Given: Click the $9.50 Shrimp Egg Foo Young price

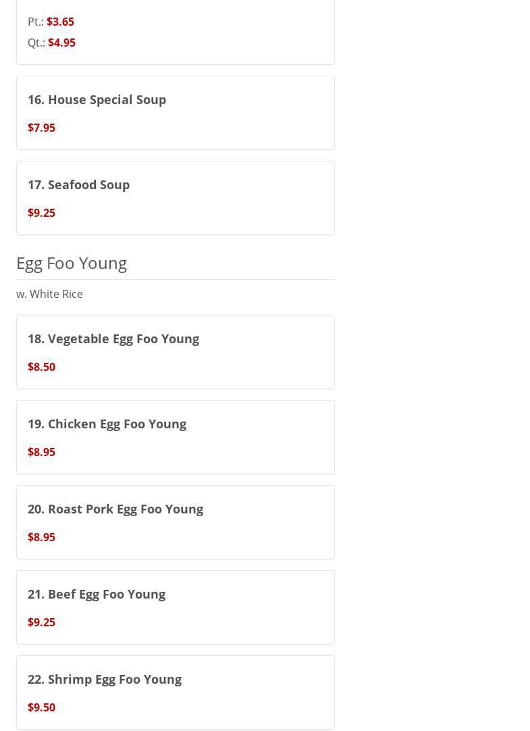Looking at the screenshot, I should point(41,707).
